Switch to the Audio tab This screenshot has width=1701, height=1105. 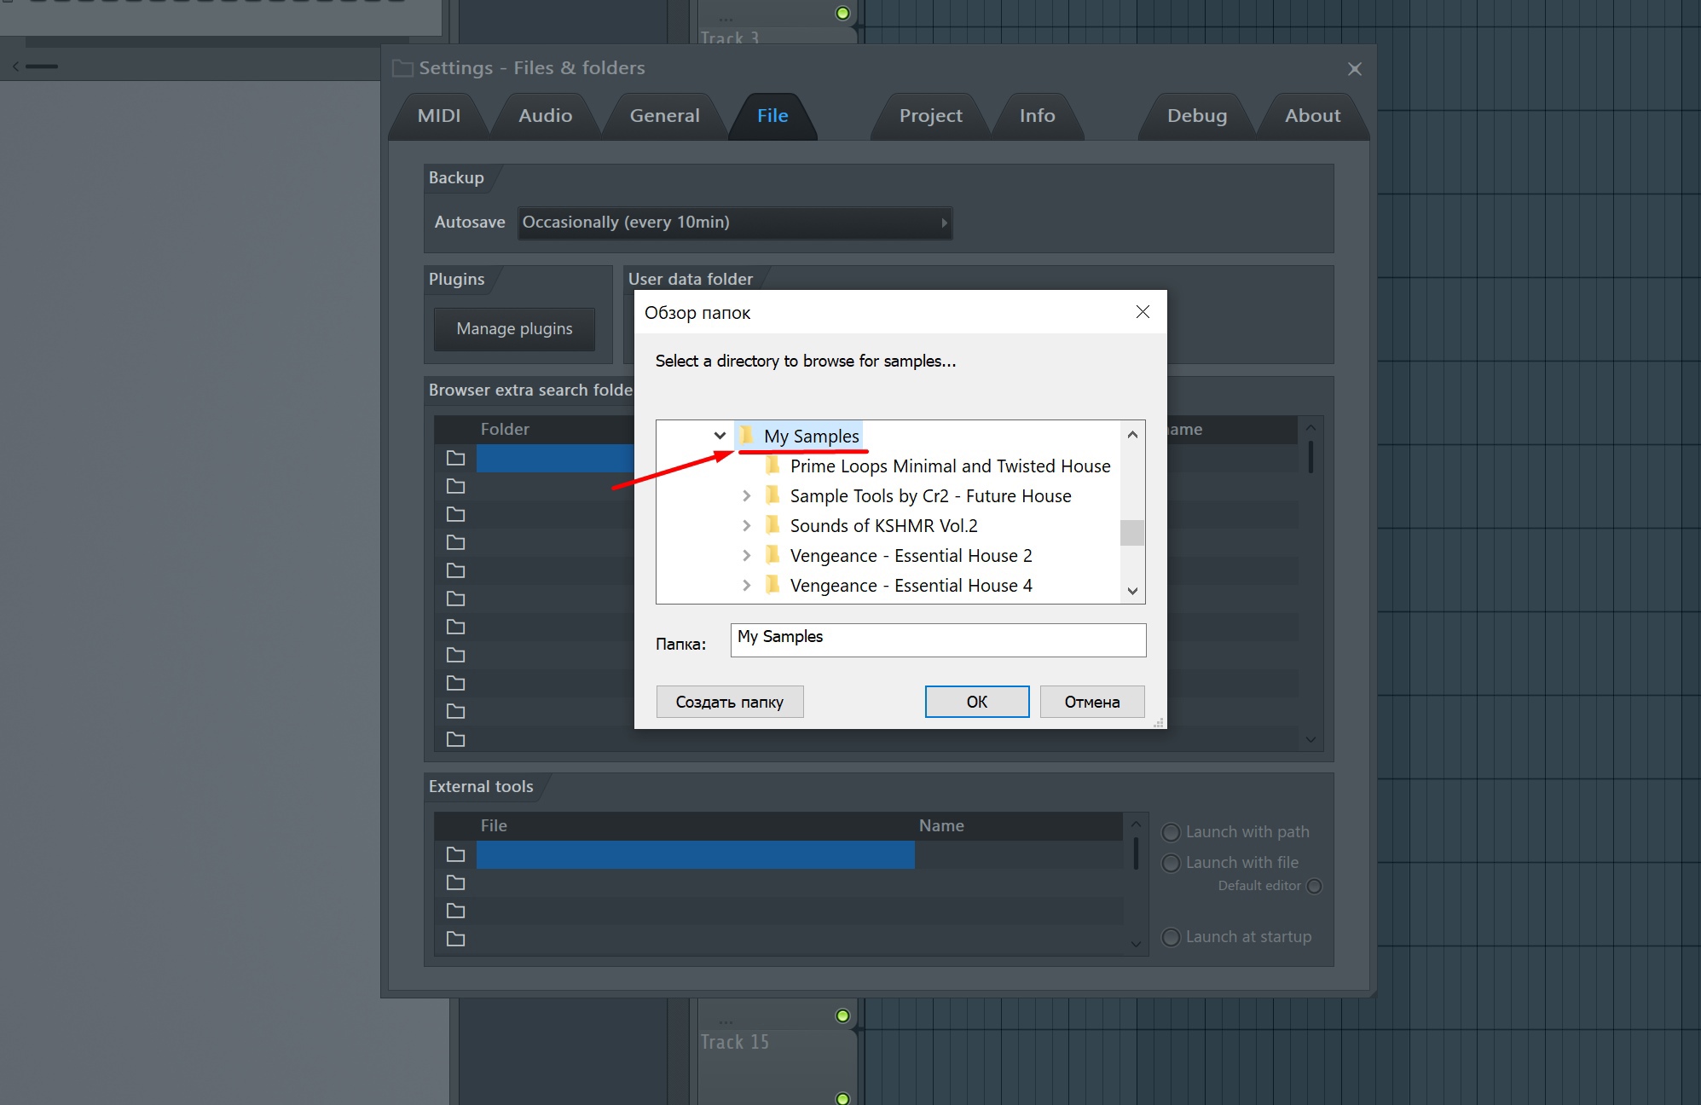click(546, 116)
